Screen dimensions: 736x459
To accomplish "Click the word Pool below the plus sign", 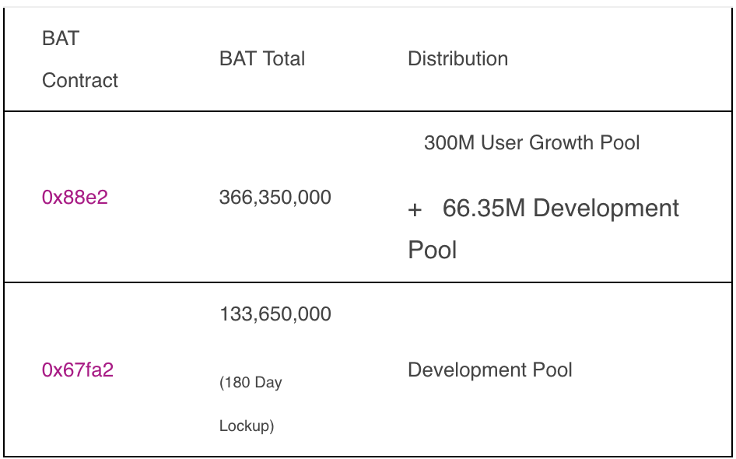I will pyautogui.click(x=432, y=251).
